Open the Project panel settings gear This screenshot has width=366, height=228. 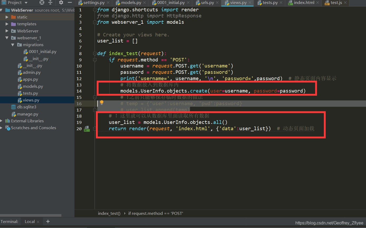[61, 3]
